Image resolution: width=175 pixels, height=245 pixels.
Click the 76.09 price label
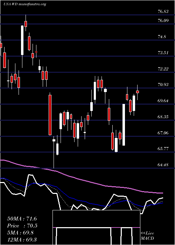[163, 20]
